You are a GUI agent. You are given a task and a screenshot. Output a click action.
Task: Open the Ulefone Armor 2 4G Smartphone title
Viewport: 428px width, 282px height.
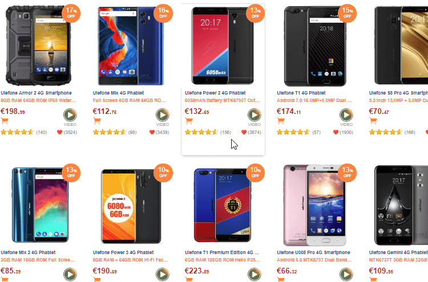pyautogui.click(x=36, y=93)
